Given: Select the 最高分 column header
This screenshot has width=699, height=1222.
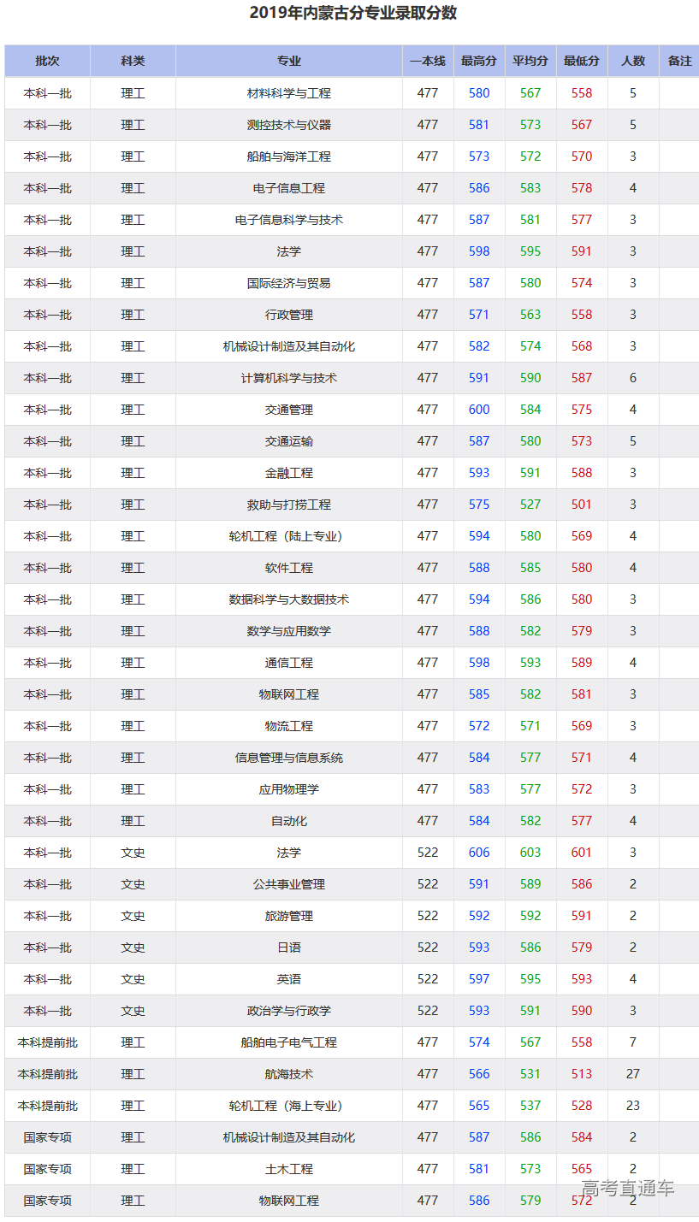Looking at the screenshot, I should 479,62.
